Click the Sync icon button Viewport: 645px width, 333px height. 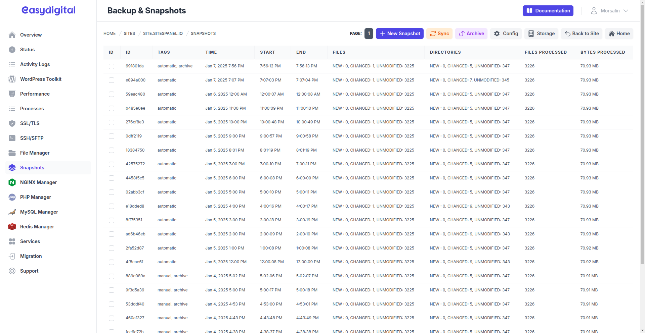433,34
